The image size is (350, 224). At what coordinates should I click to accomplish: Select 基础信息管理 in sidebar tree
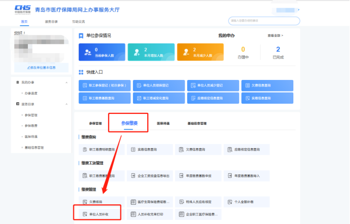point(34,148)
